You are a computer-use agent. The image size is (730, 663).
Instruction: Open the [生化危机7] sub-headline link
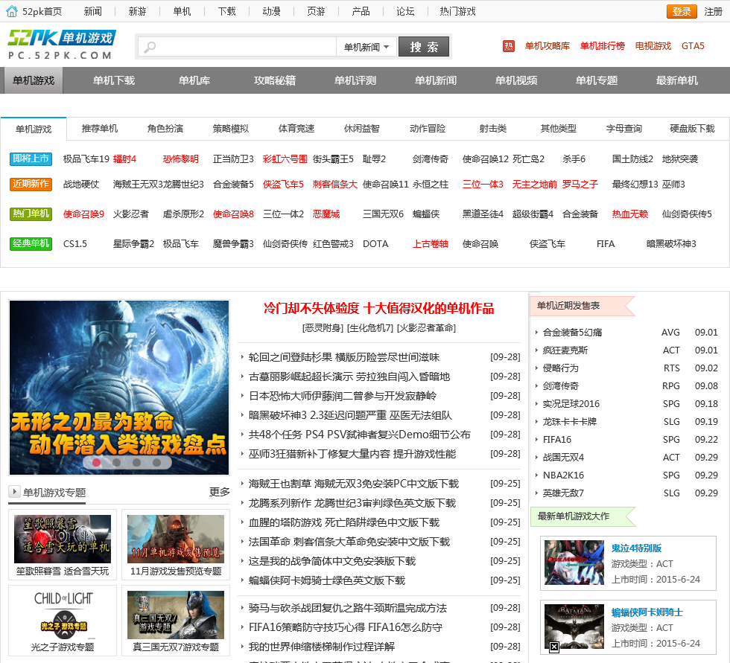371,328
